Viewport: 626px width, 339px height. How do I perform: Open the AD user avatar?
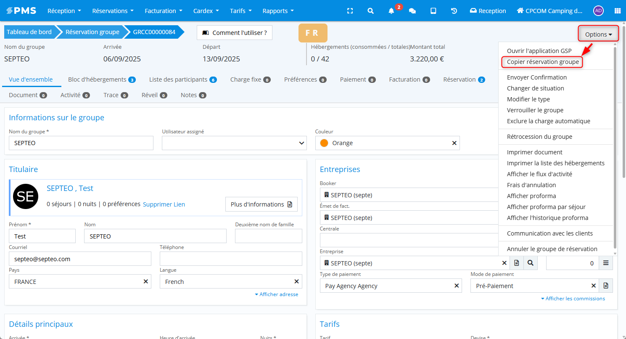(598, 11)
